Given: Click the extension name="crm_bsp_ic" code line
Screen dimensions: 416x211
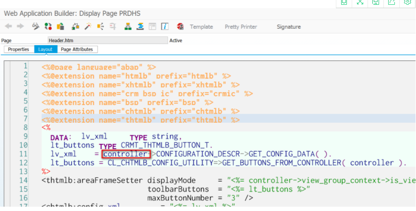Looking at the screenshot, I should 147,94.
